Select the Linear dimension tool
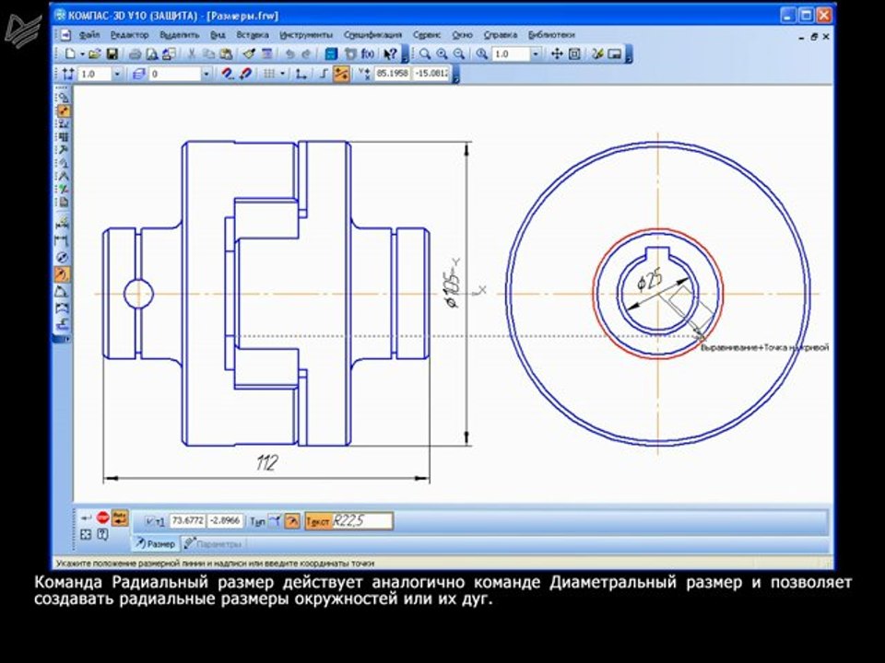885x663 pixels. coord(63,240)
